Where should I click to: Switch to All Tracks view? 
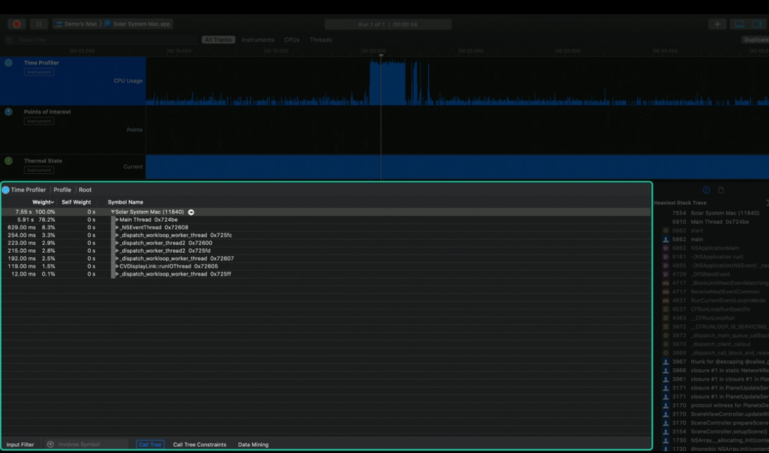(219, 40)
